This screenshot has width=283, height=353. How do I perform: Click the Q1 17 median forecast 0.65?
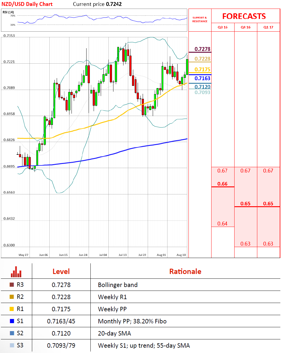(268, 204)
